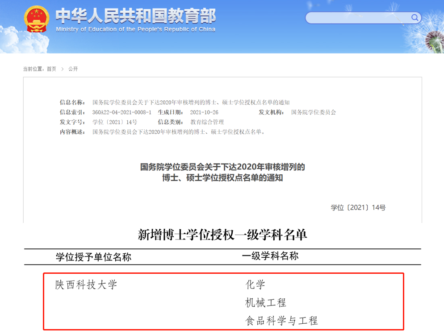The image size is (444, 334).
Task: Open the 公开 breadcrumb link
Action: coord(73,69)
